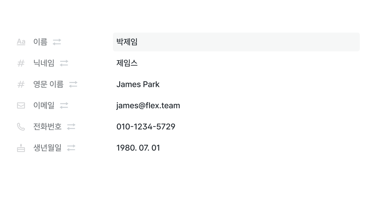Click the 전화번호 field label
This screenshot has width=372, height=200.
pyautogui.click(x=47, y=126)
